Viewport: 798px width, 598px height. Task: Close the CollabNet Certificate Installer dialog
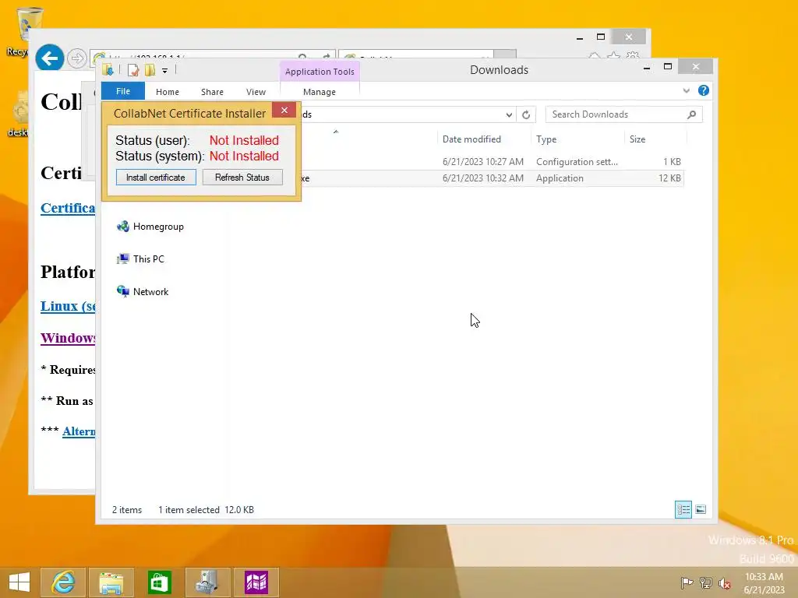click(x=284, y=110)
